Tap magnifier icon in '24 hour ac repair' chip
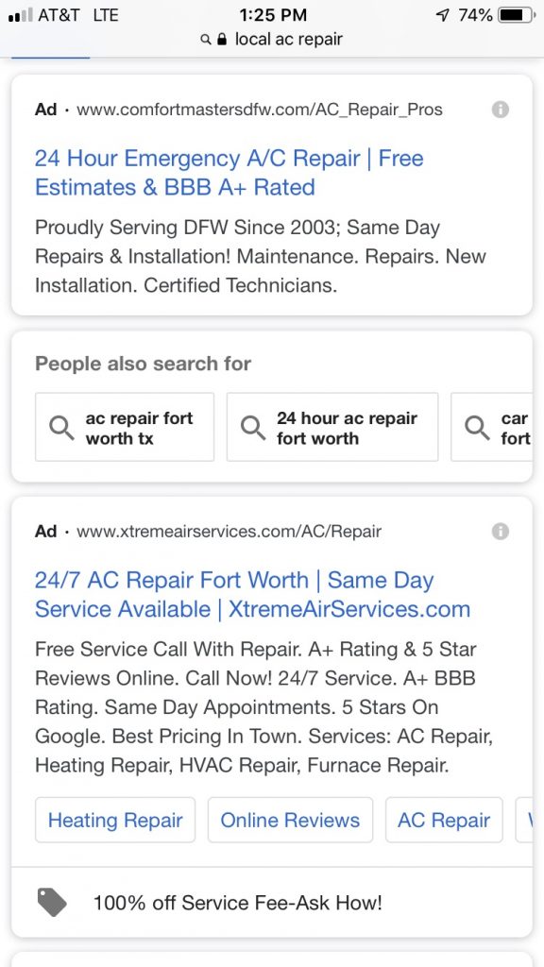 [253, 428]
